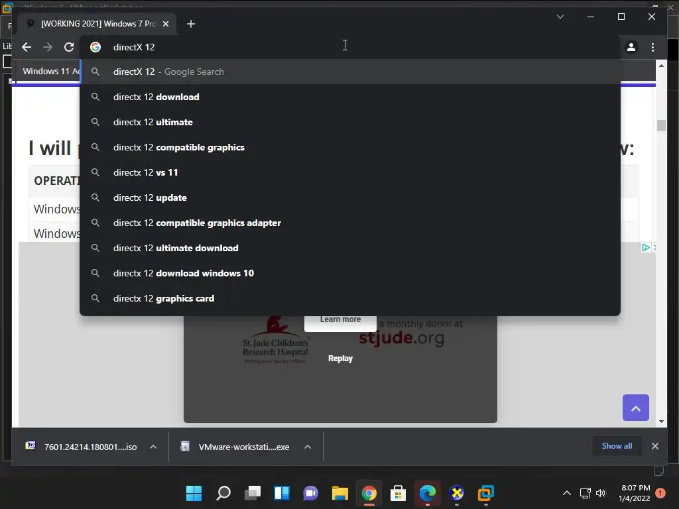Show hidden system tray icons

point(566,493)
